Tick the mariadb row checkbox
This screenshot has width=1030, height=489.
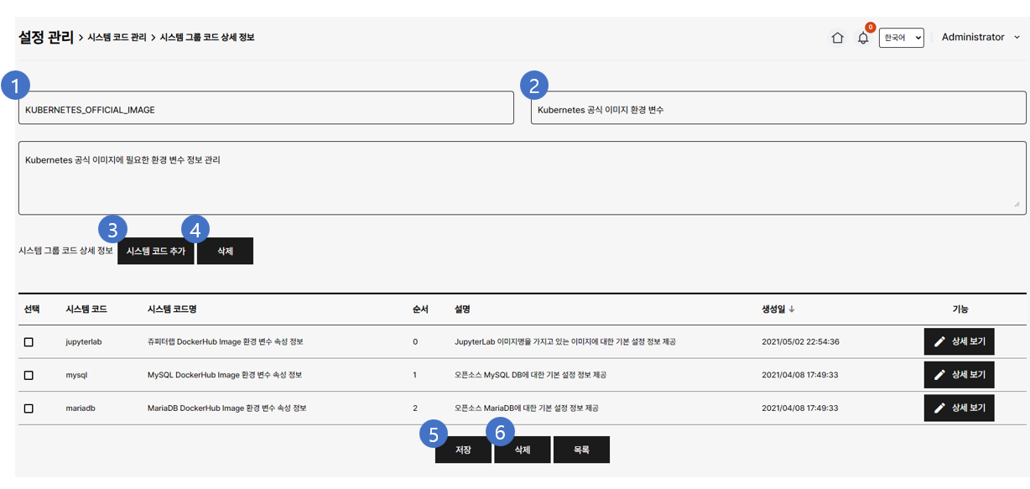[x=29, y=408]
